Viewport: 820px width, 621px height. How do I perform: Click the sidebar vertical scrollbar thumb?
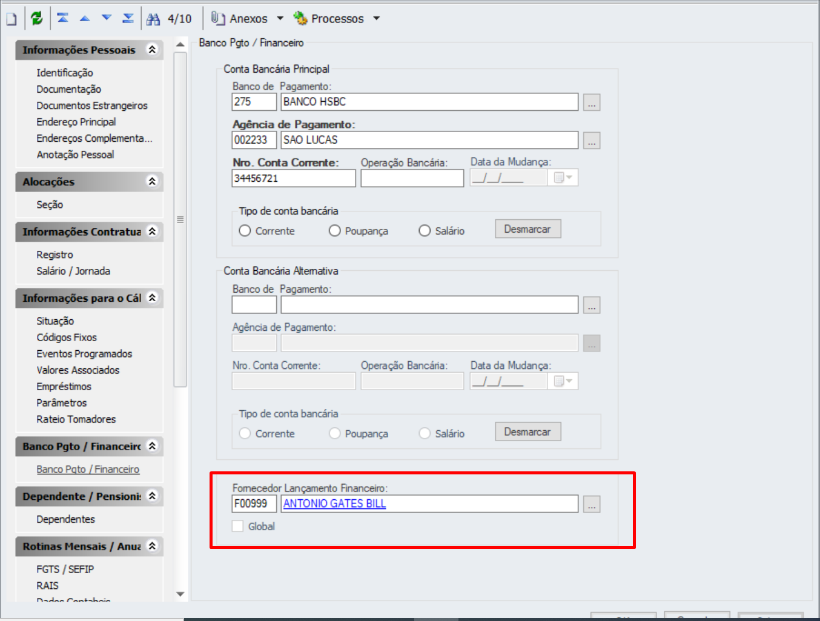tap(180, 219)
